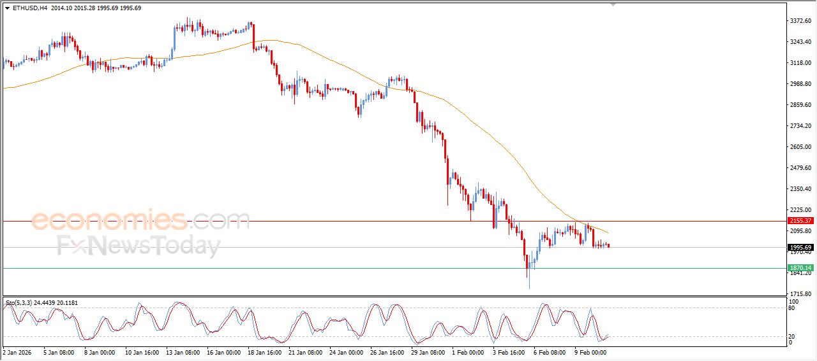Click the 18 Jan 16:00 time label

click(264, 351)
